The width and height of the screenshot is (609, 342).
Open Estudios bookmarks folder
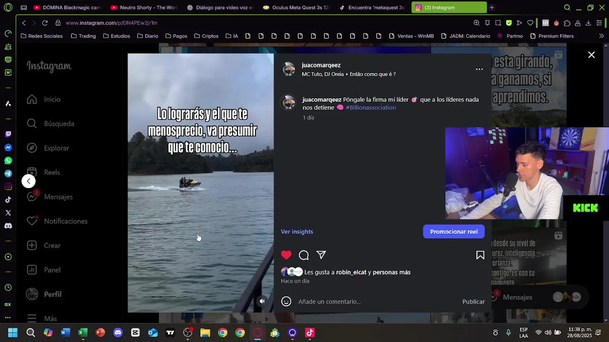(x=116, y=36)
